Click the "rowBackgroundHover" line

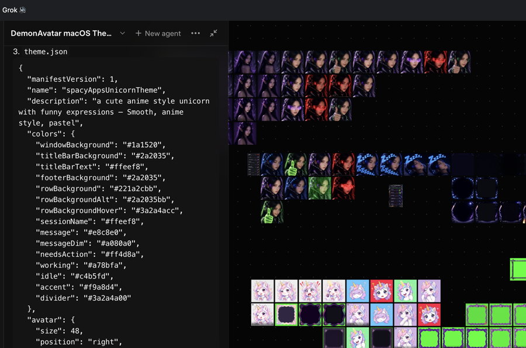pos(109,211)
